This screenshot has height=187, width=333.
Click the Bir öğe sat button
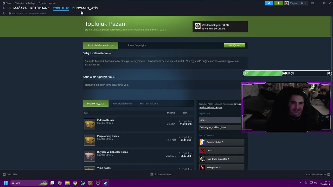click(x=234, y=45)
